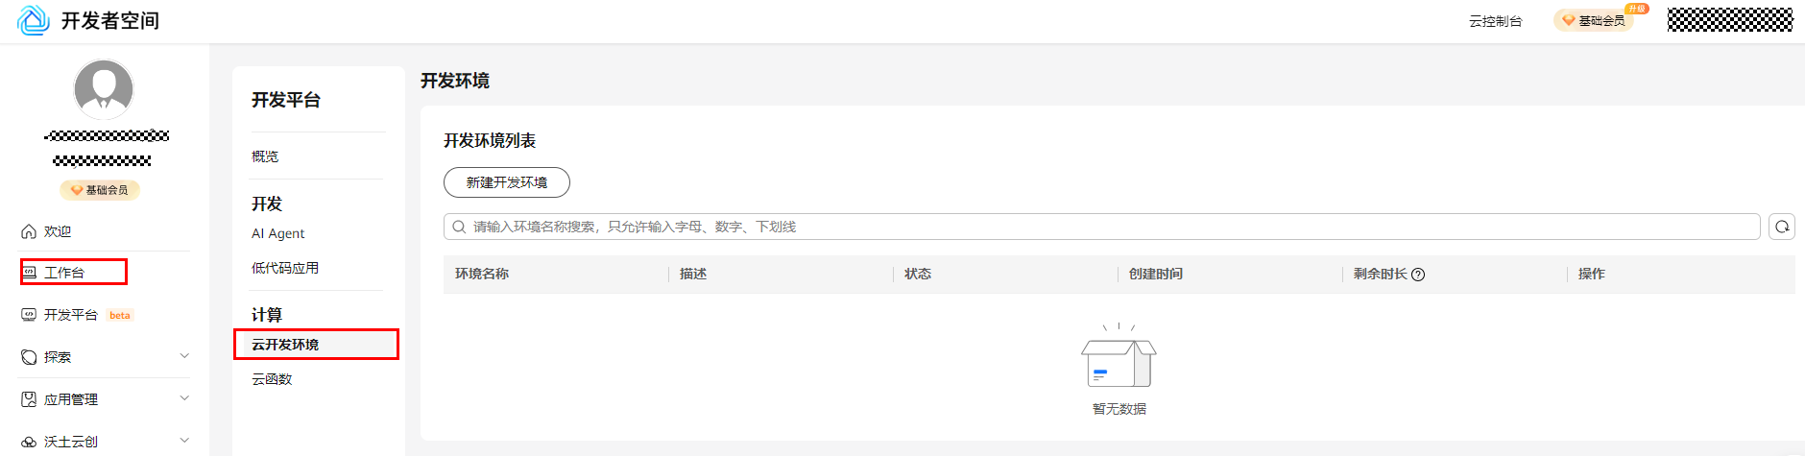Click the 欢迎 home icon
Screen dimensions: 1805x456
coord(29,231)
